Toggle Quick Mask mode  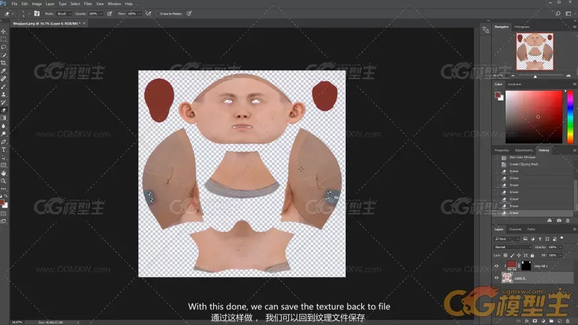point(4,213)
